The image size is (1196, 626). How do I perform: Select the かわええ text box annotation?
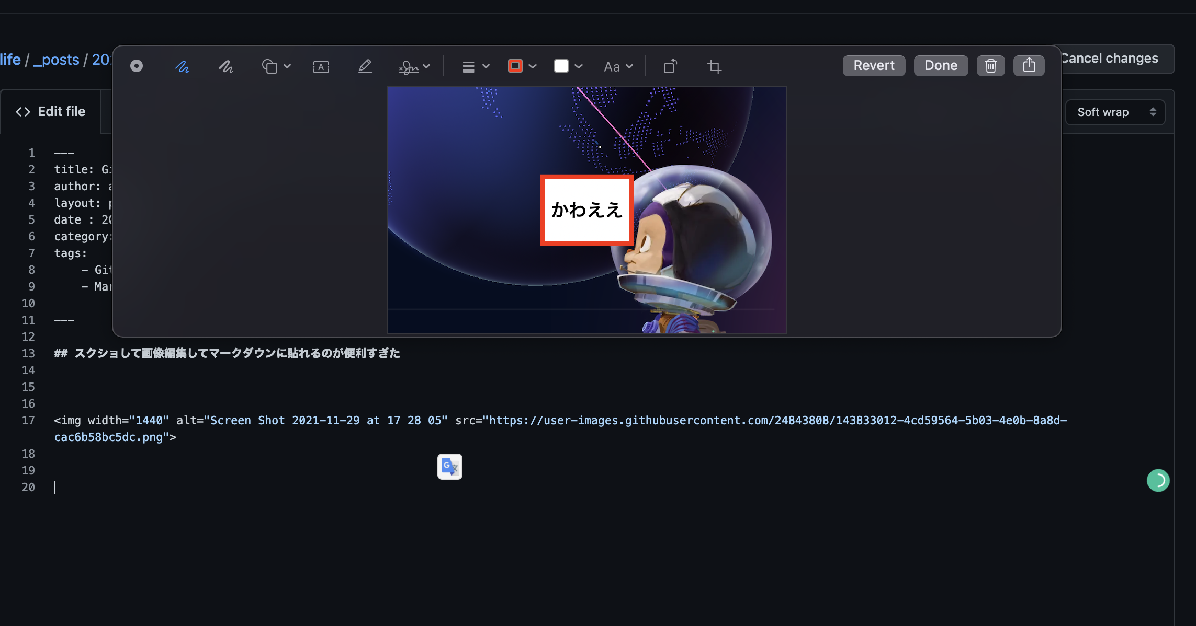586,210
